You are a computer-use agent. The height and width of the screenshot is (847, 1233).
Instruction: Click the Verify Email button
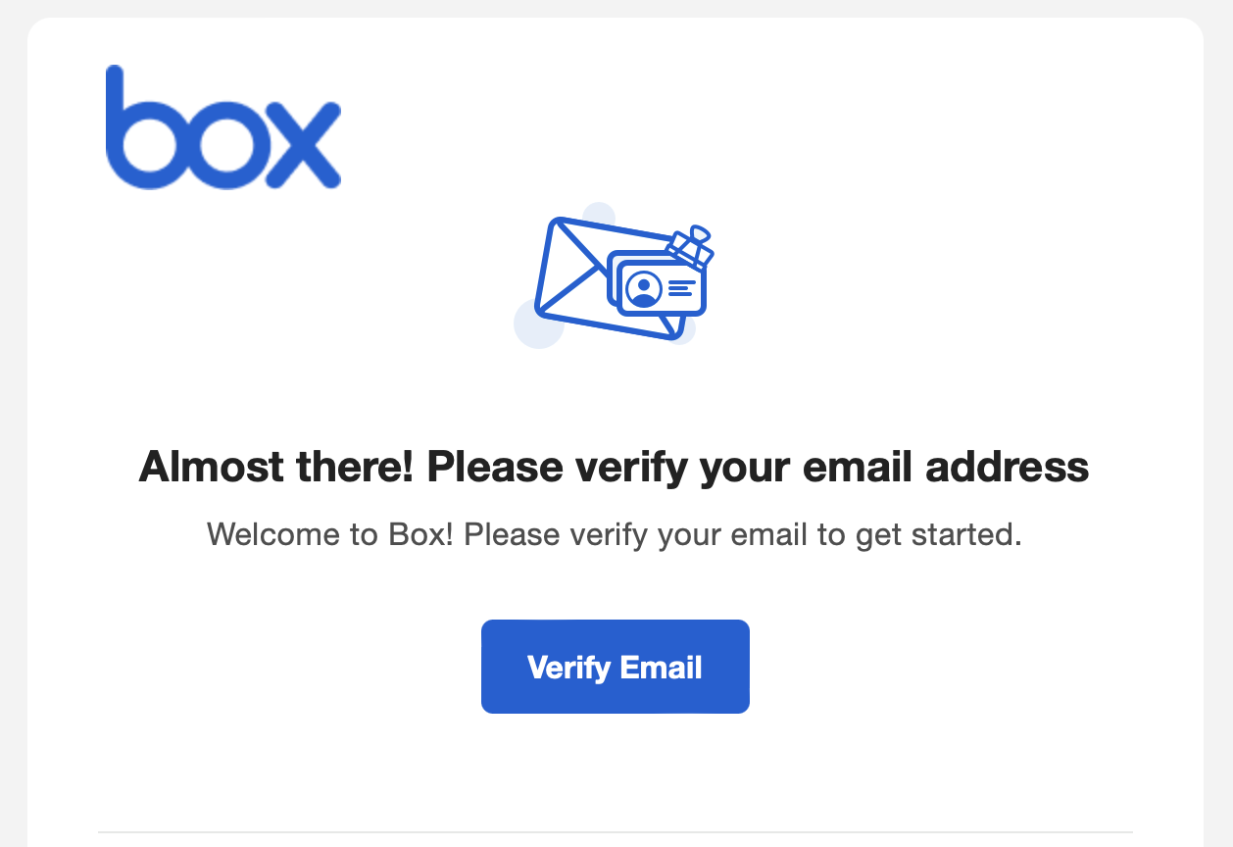[x=616, y=667]
